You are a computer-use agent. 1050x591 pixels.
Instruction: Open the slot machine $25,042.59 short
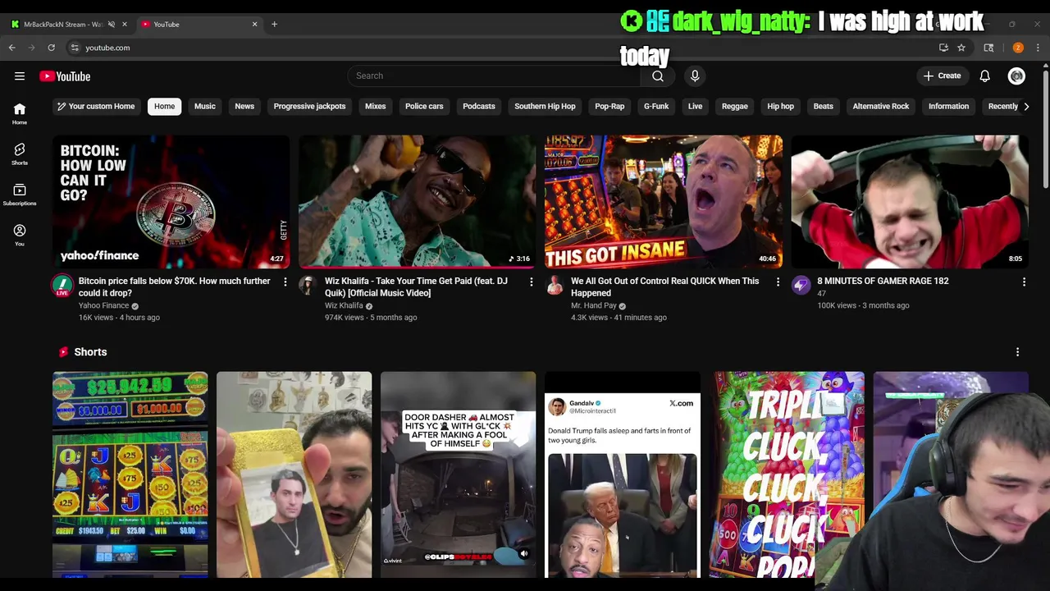click(130, 474)
